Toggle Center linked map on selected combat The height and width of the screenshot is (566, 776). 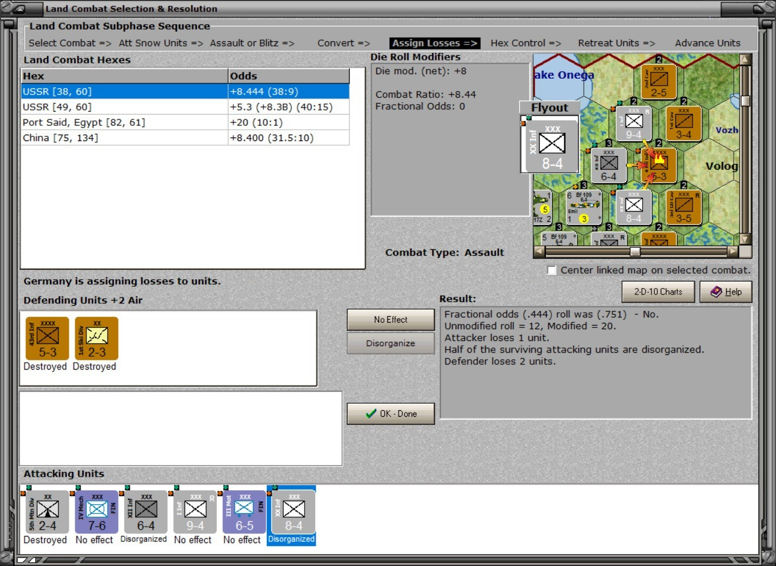(551, 270)
